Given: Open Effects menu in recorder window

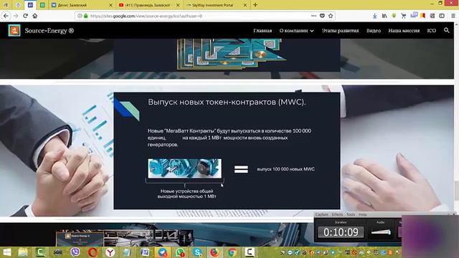Looking at the screenshot, I should point(337,214).
